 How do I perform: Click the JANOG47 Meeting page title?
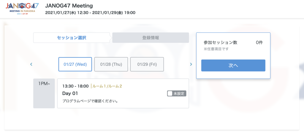point(69,6)
